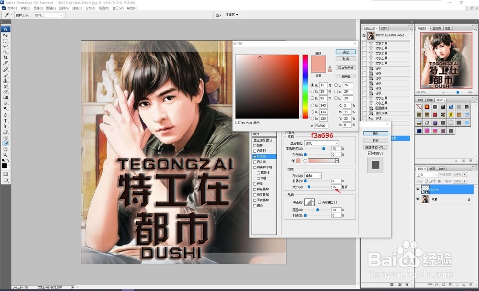Click 颜色库 color libraries button
The height and width of the screenshot is (291, 479).
[x=345, y=76]
